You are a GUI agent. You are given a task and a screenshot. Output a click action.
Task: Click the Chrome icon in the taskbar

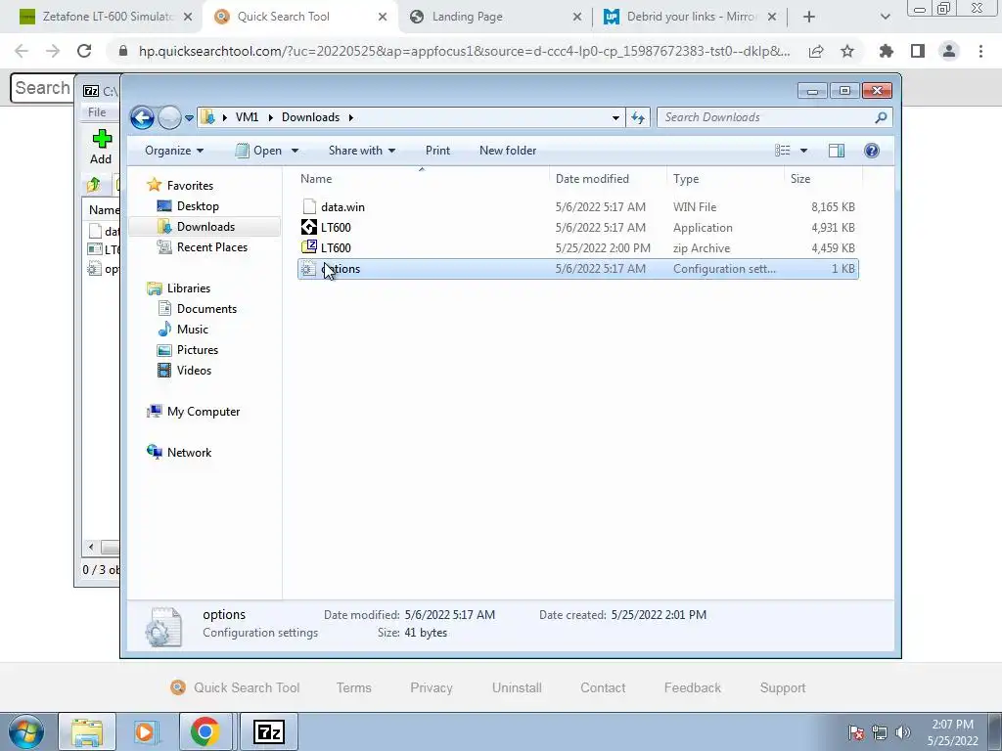[x=205, y=732]
